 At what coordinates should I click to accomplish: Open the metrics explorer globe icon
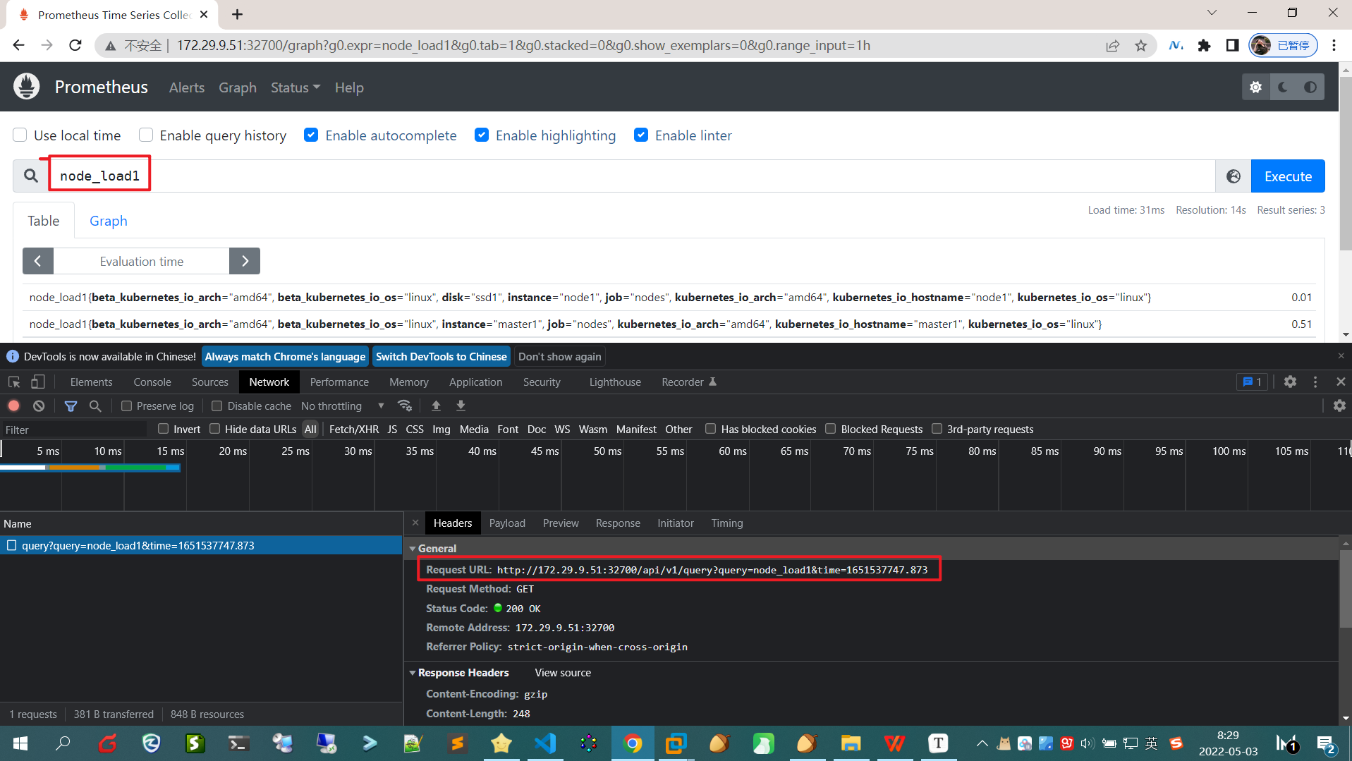tap(1234, 176)
